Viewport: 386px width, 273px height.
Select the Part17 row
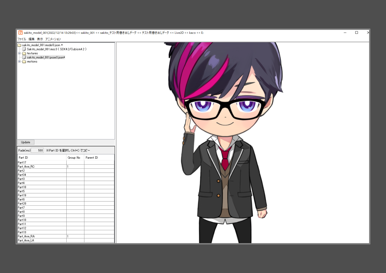[x=66, y=162]
